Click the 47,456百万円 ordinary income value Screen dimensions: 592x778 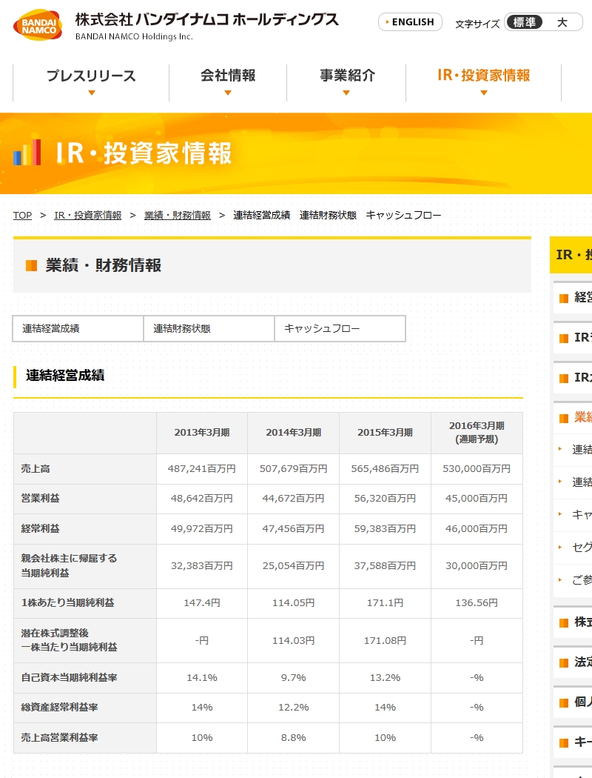[294, 529]
